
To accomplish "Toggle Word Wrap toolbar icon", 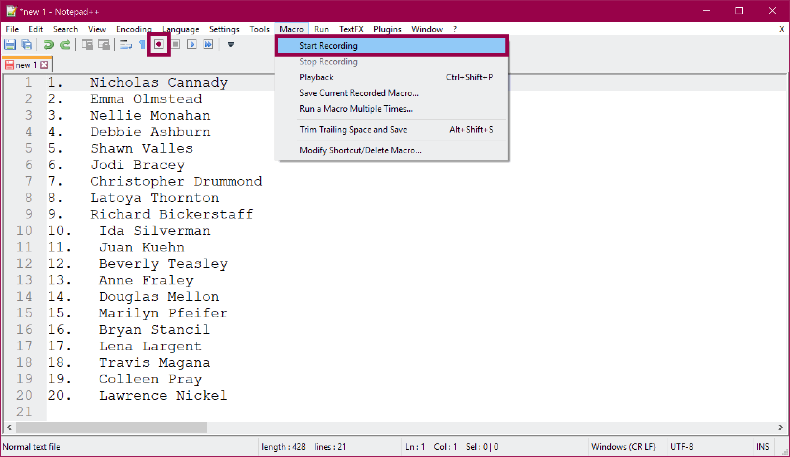I will point(126,44).
